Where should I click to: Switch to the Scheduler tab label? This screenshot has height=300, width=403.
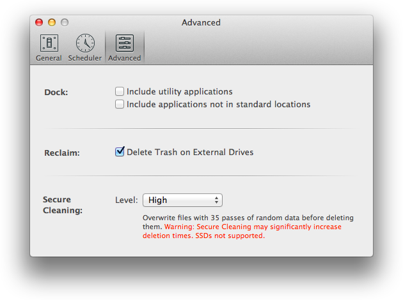coord(85,58)
